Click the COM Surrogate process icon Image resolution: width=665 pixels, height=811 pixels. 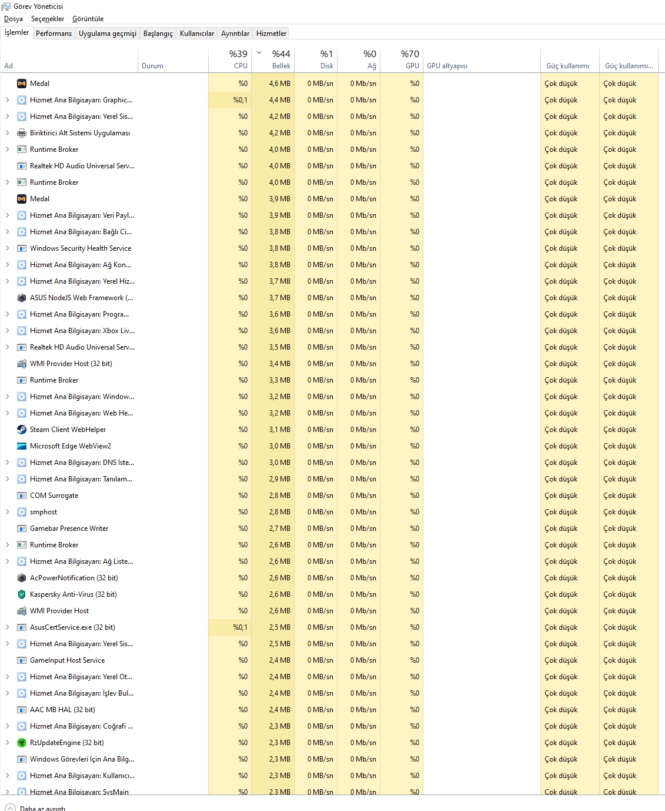22,496
